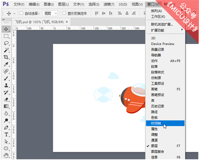Enable the 自动选择 checkbox

(21, 13)
